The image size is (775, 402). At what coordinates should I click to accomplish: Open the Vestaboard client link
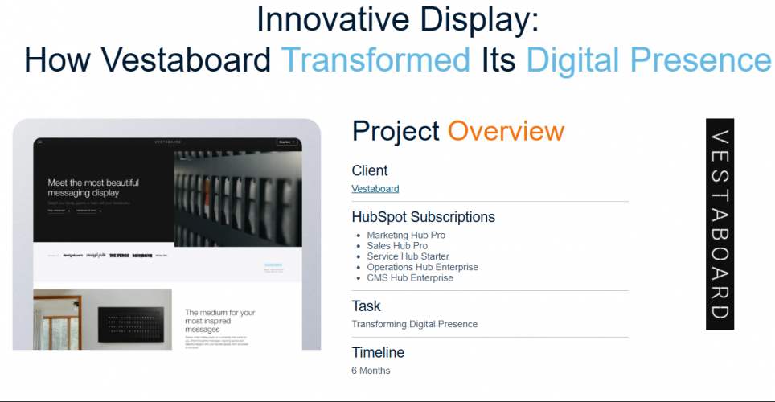pos(375,189)
